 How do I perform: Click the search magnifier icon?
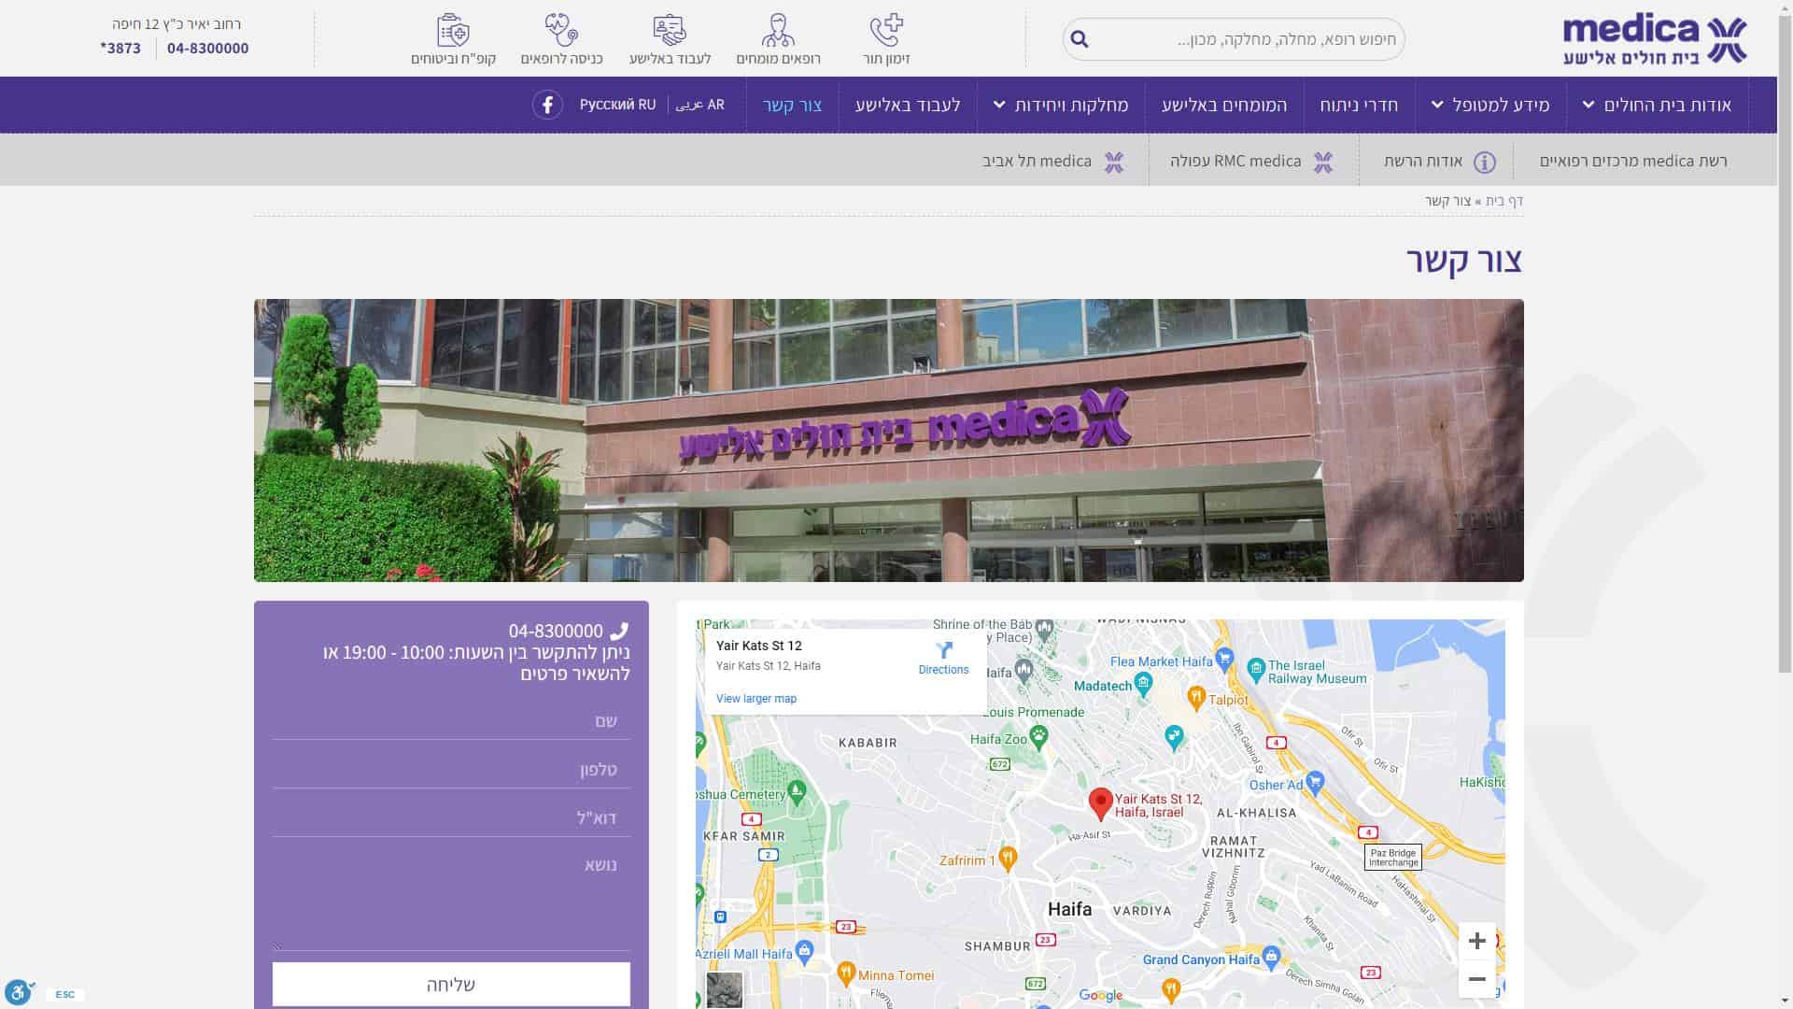tap(1080, 39)
